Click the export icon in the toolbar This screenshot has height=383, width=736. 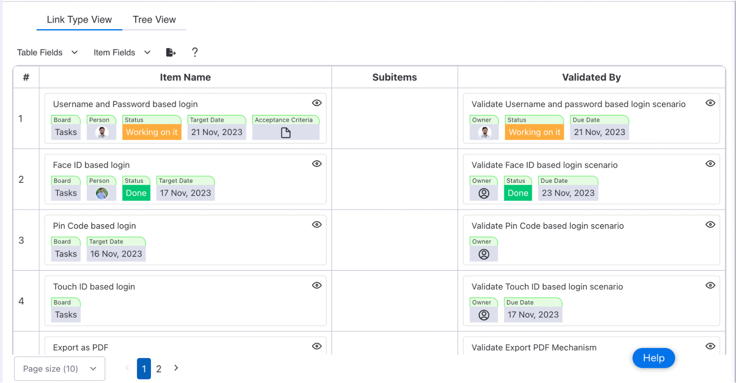pos(170,53)
